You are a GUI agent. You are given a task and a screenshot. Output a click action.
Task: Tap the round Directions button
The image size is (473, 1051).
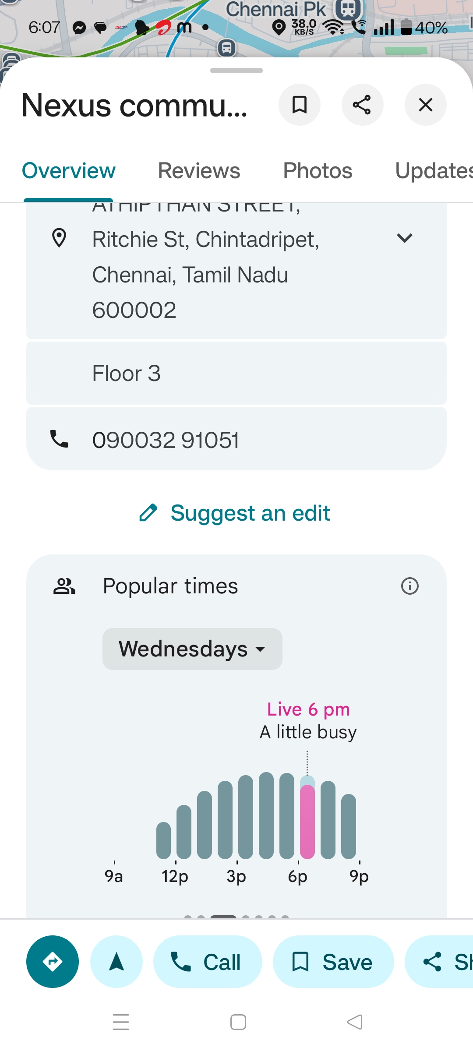[x=53, y=962]
